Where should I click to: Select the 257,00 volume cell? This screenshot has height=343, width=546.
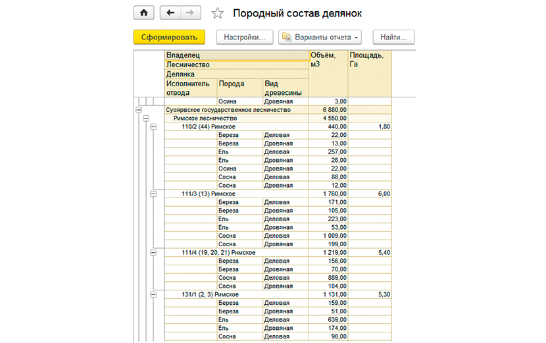(328, 151)
